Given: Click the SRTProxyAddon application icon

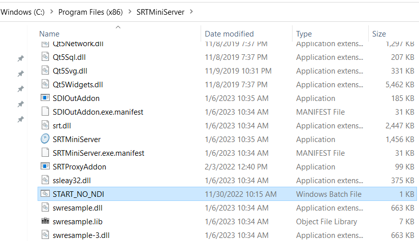Looking at the screenshot, I should 45,166.
